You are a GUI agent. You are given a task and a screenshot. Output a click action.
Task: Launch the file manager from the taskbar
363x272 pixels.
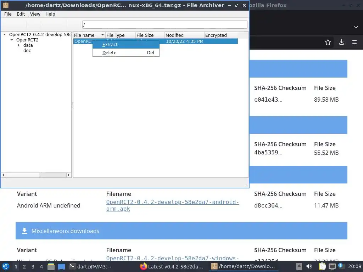pyautogui.click(x=51, y=266)
